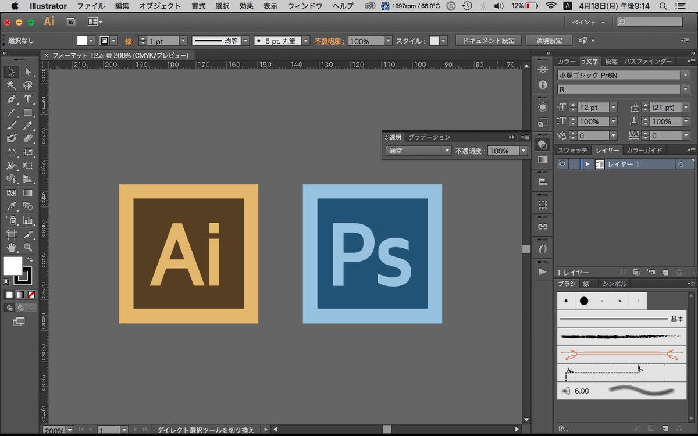This screenshot has height=436, width=698.
Task: Enable Draw Normal mode
Action: pyautogui.click(x=9, y=308)
